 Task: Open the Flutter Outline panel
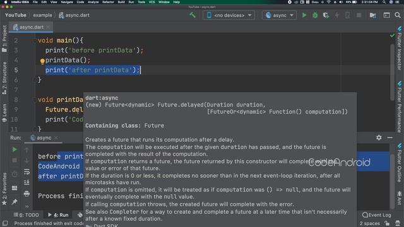point(400,163)
